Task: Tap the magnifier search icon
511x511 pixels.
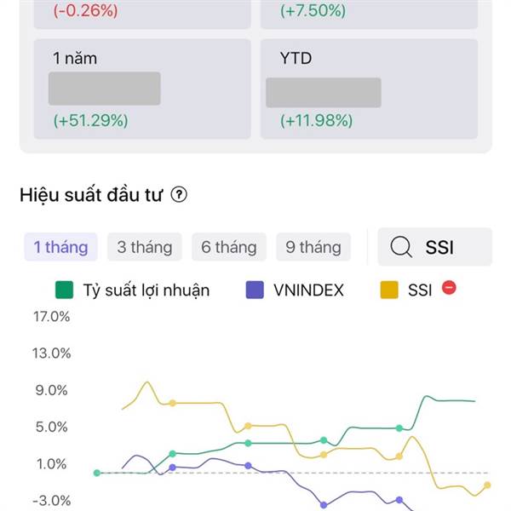Action: pos(400,247)
